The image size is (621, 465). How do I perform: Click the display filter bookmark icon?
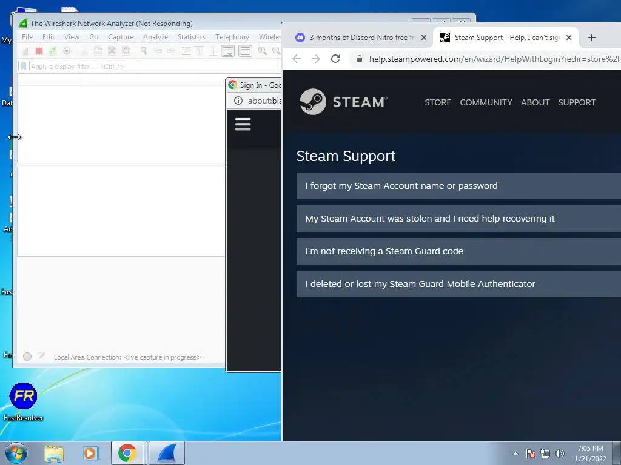24,67
